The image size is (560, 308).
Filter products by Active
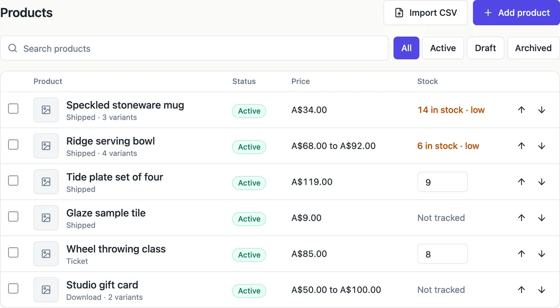click(x=443, y=48)
